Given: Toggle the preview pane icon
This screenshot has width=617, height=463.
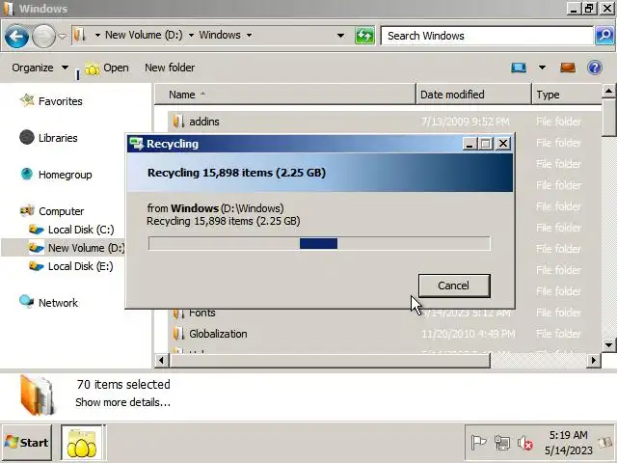Looking at the screenshot, I should [x=568, y=68].
